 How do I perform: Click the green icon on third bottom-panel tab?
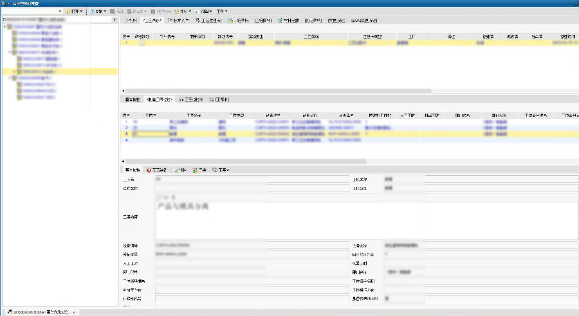pyautogui.click(x=176, y=170)
